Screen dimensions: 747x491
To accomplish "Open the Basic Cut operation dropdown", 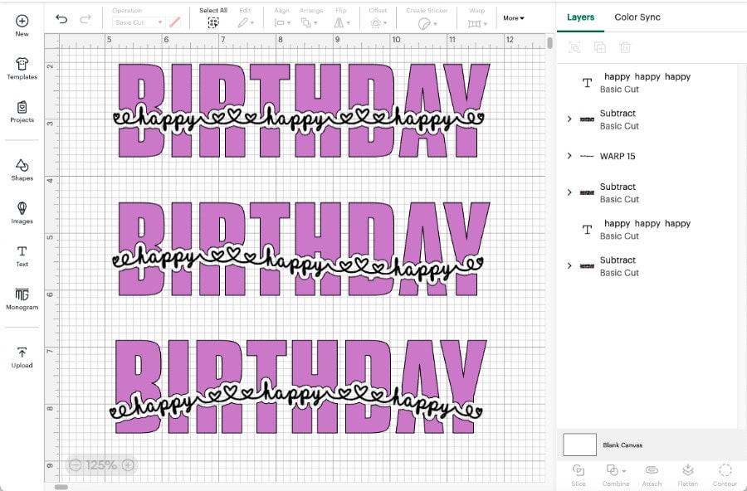I will click(138, 22).
